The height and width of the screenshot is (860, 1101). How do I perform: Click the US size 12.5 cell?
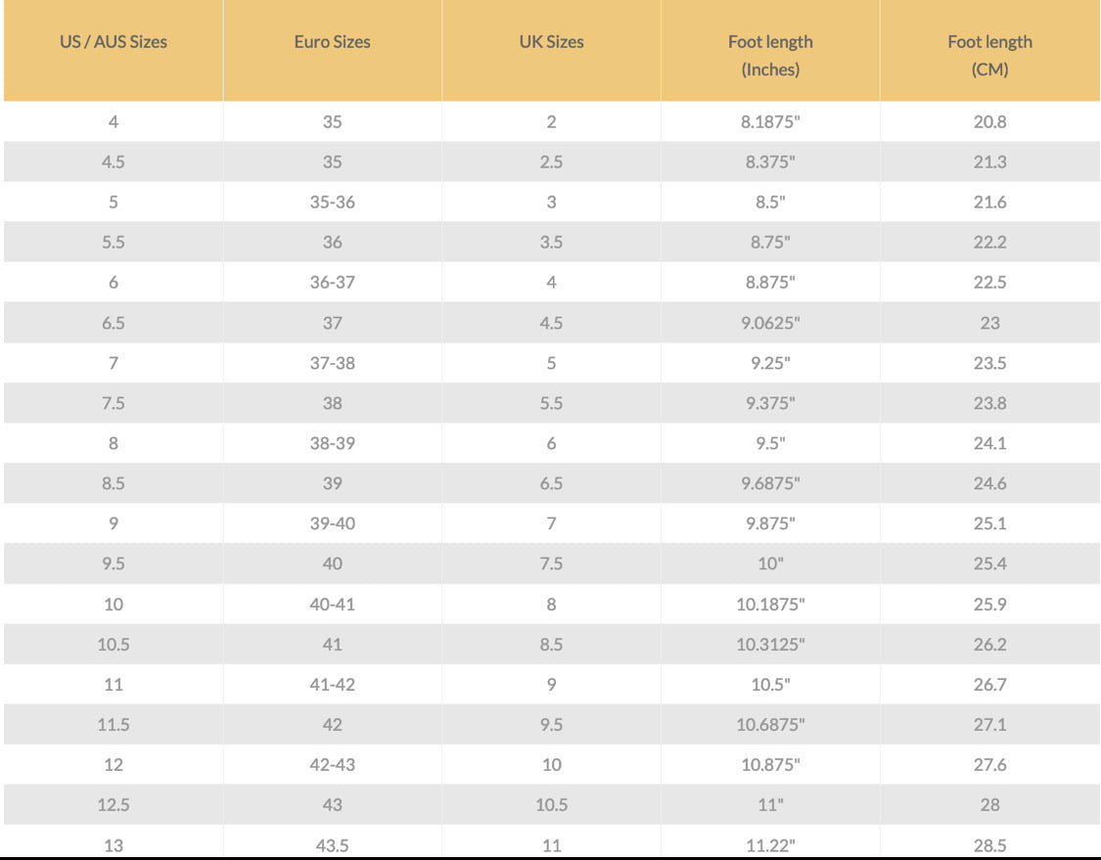(114, 805)
